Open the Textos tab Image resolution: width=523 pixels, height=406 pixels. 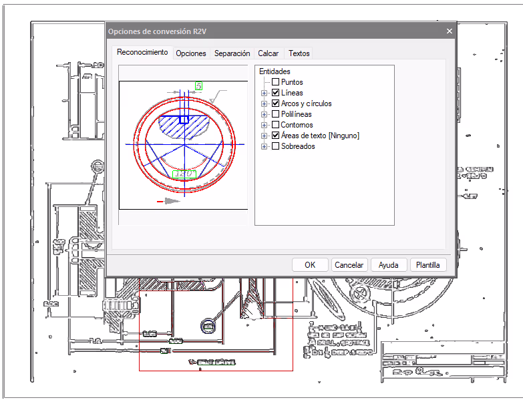(299, 53)
